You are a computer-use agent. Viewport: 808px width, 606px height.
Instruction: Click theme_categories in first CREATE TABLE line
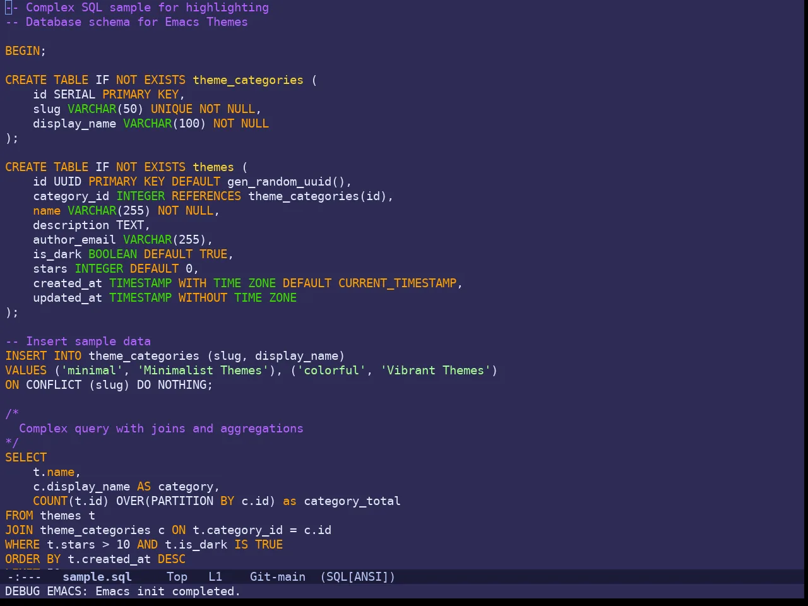click(248, 80)
